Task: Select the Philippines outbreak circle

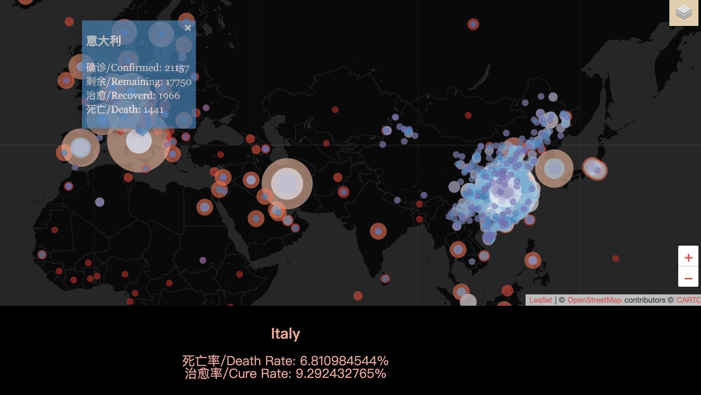Action: click(533, 260)
